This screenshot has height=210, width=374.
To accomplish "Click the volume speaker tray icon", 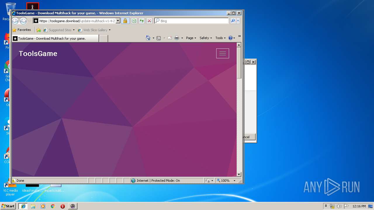I will coord(339,206).
